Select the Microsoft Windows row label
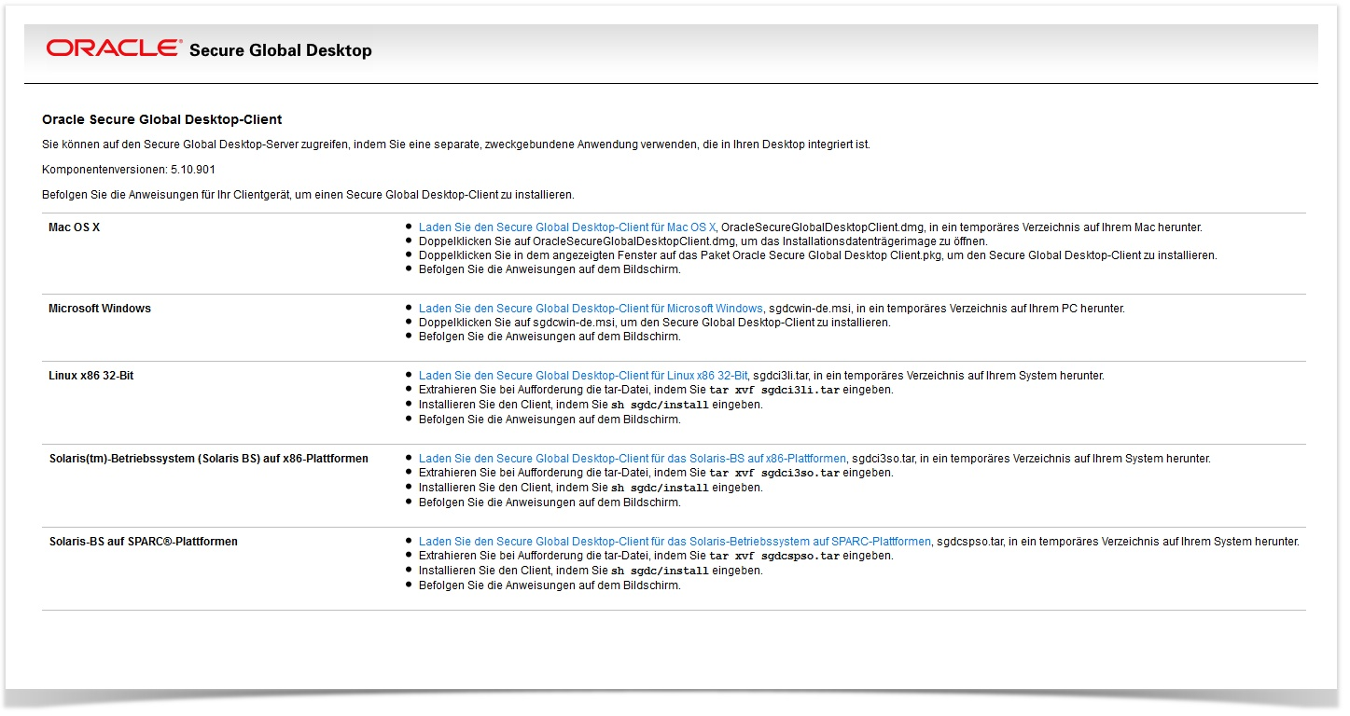The width and height of the screenshot is (1350, 716). click(100, 309)
